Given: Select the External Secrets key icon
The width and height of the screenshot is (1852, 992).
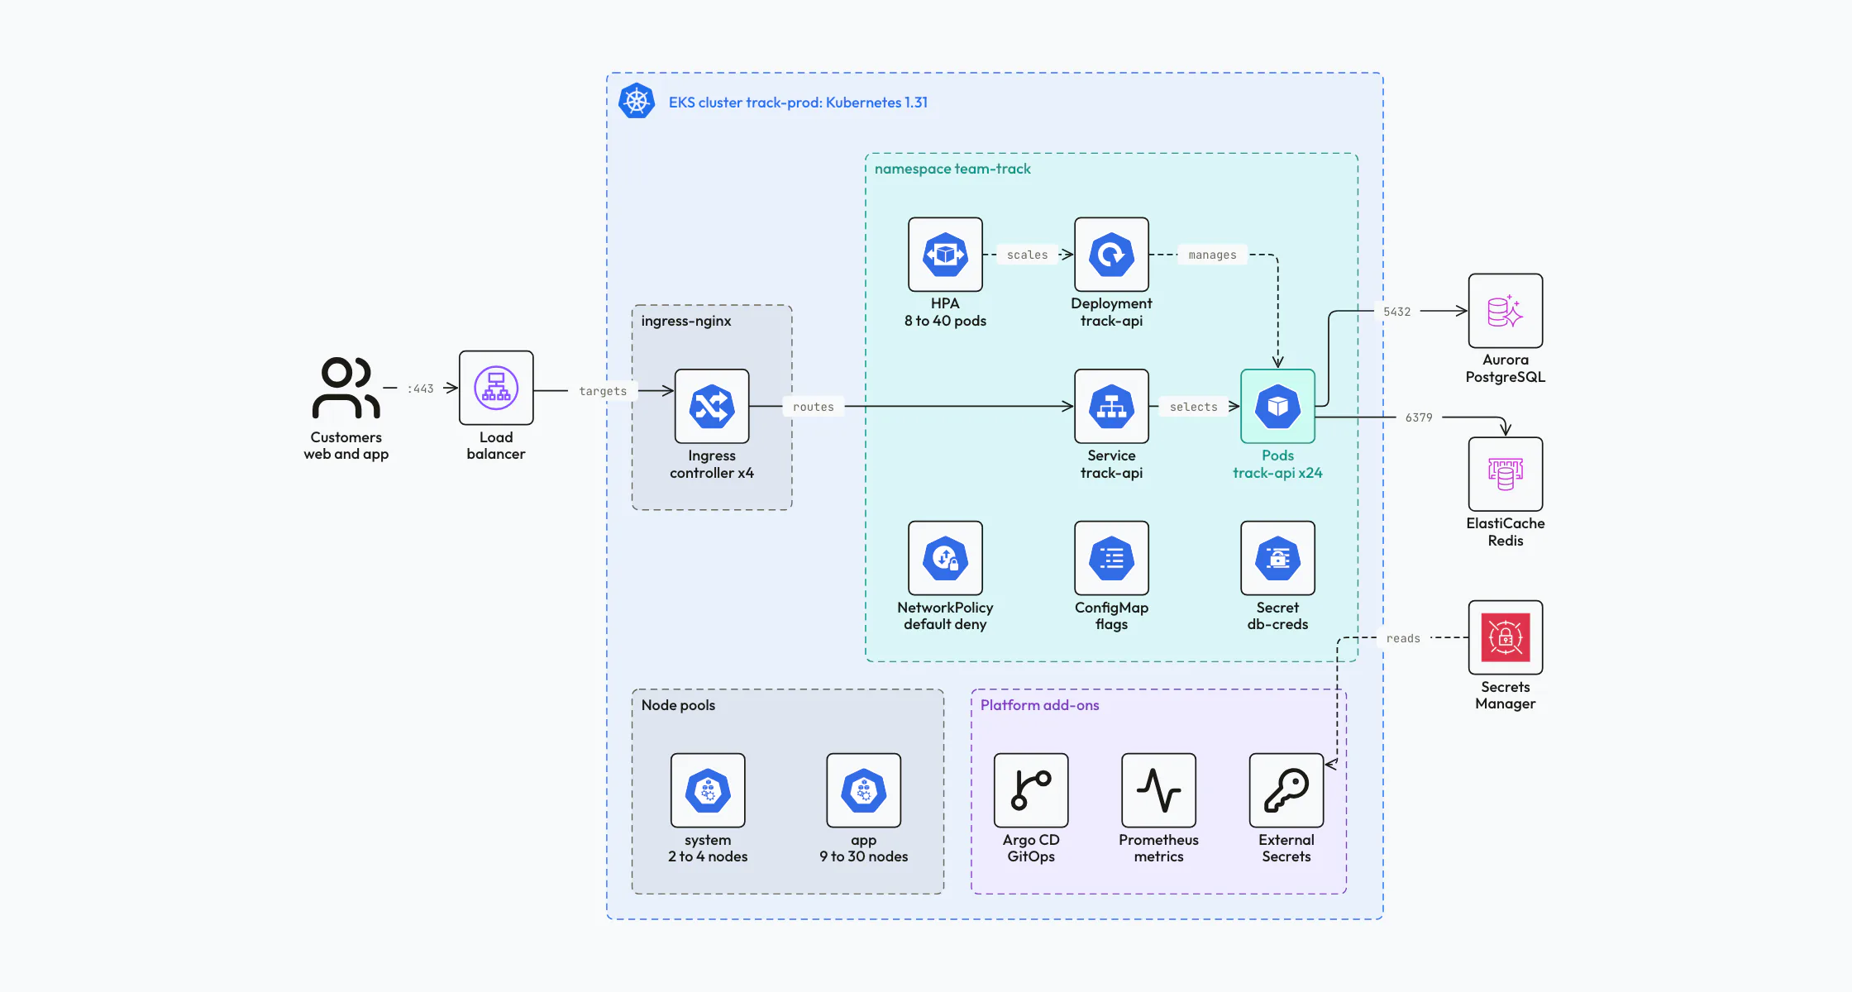Looking at the screenshot, I should (1286, 790).
